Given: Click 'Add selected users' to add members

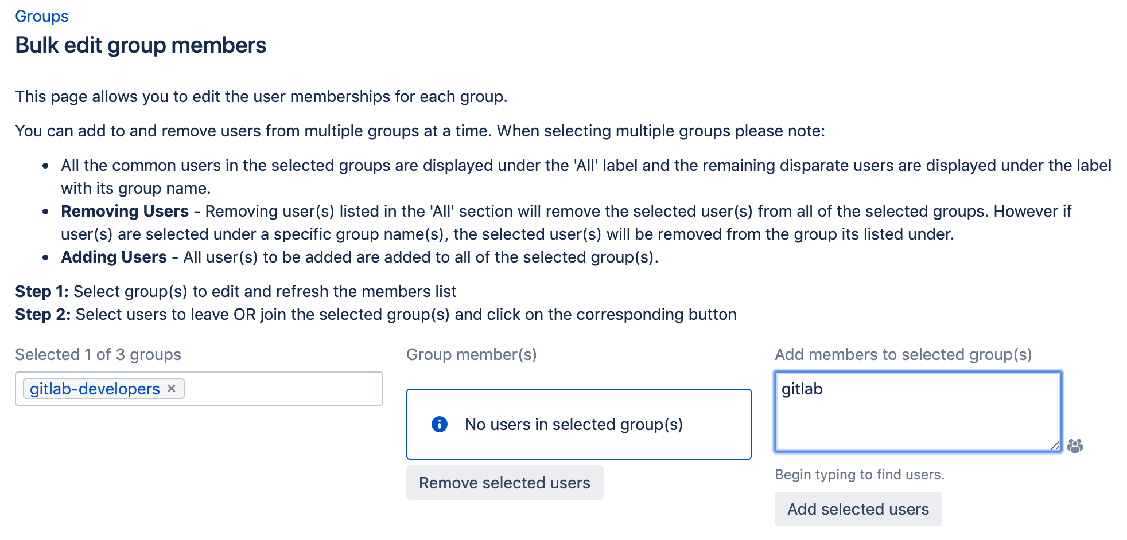Looking at the screenshot, I should tap(858, 508).
